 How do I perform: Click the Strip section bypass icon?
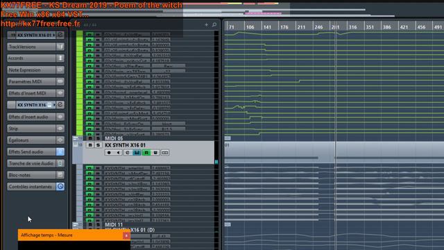point(60,128)
